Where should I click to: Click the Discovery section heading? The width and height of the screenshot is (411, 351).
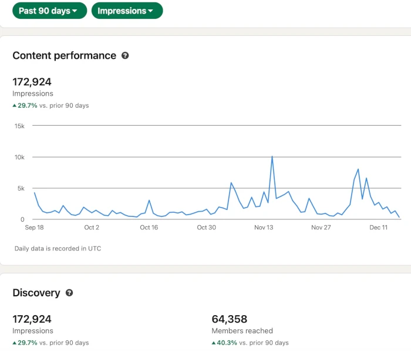(x=36, y=293)
